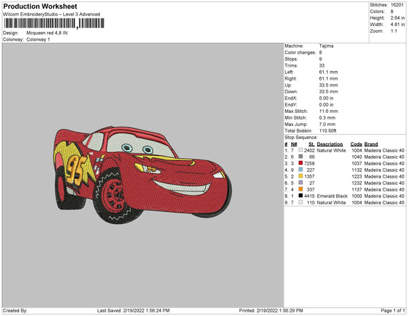This screenshot has width=408, height=316.
Task: Select the orange swatch for code 1137
Action: 301,189
